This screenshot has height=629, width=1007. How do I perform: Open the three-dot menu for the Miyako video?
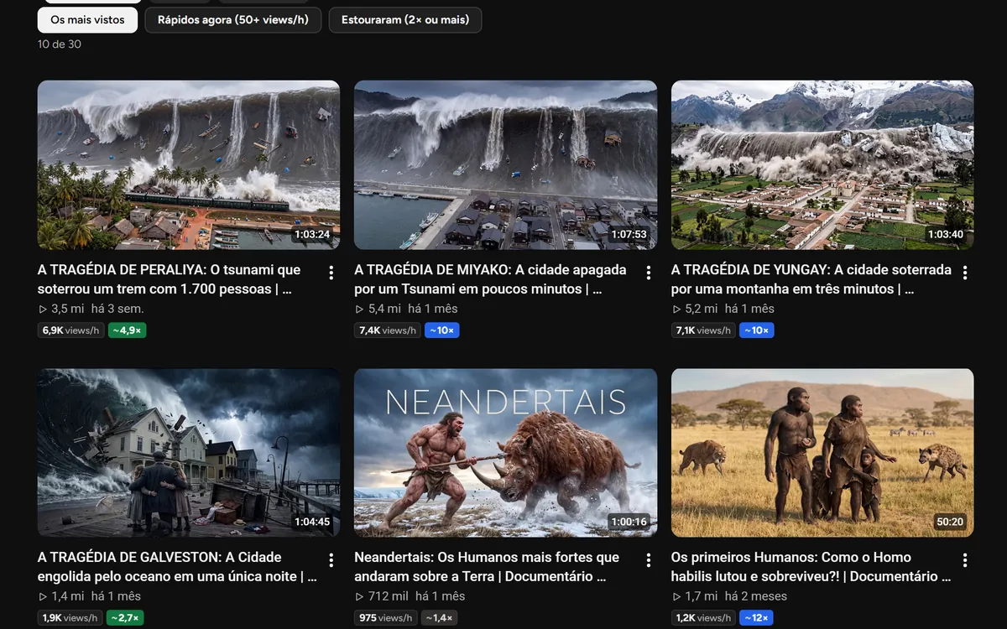click(648, 273)
